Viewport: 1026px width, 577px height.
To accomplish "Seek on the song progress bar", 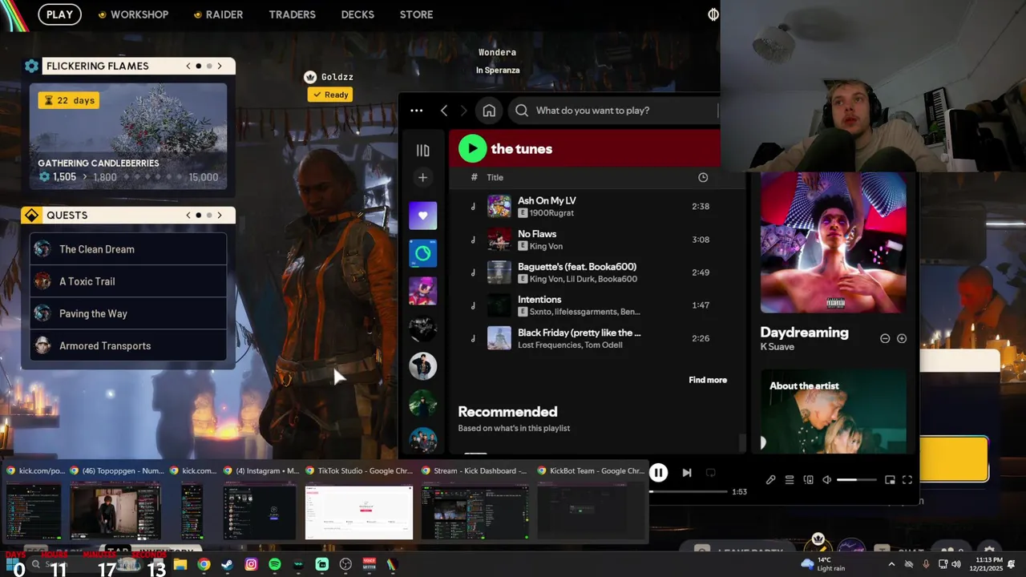I will [x=689, y=491].
